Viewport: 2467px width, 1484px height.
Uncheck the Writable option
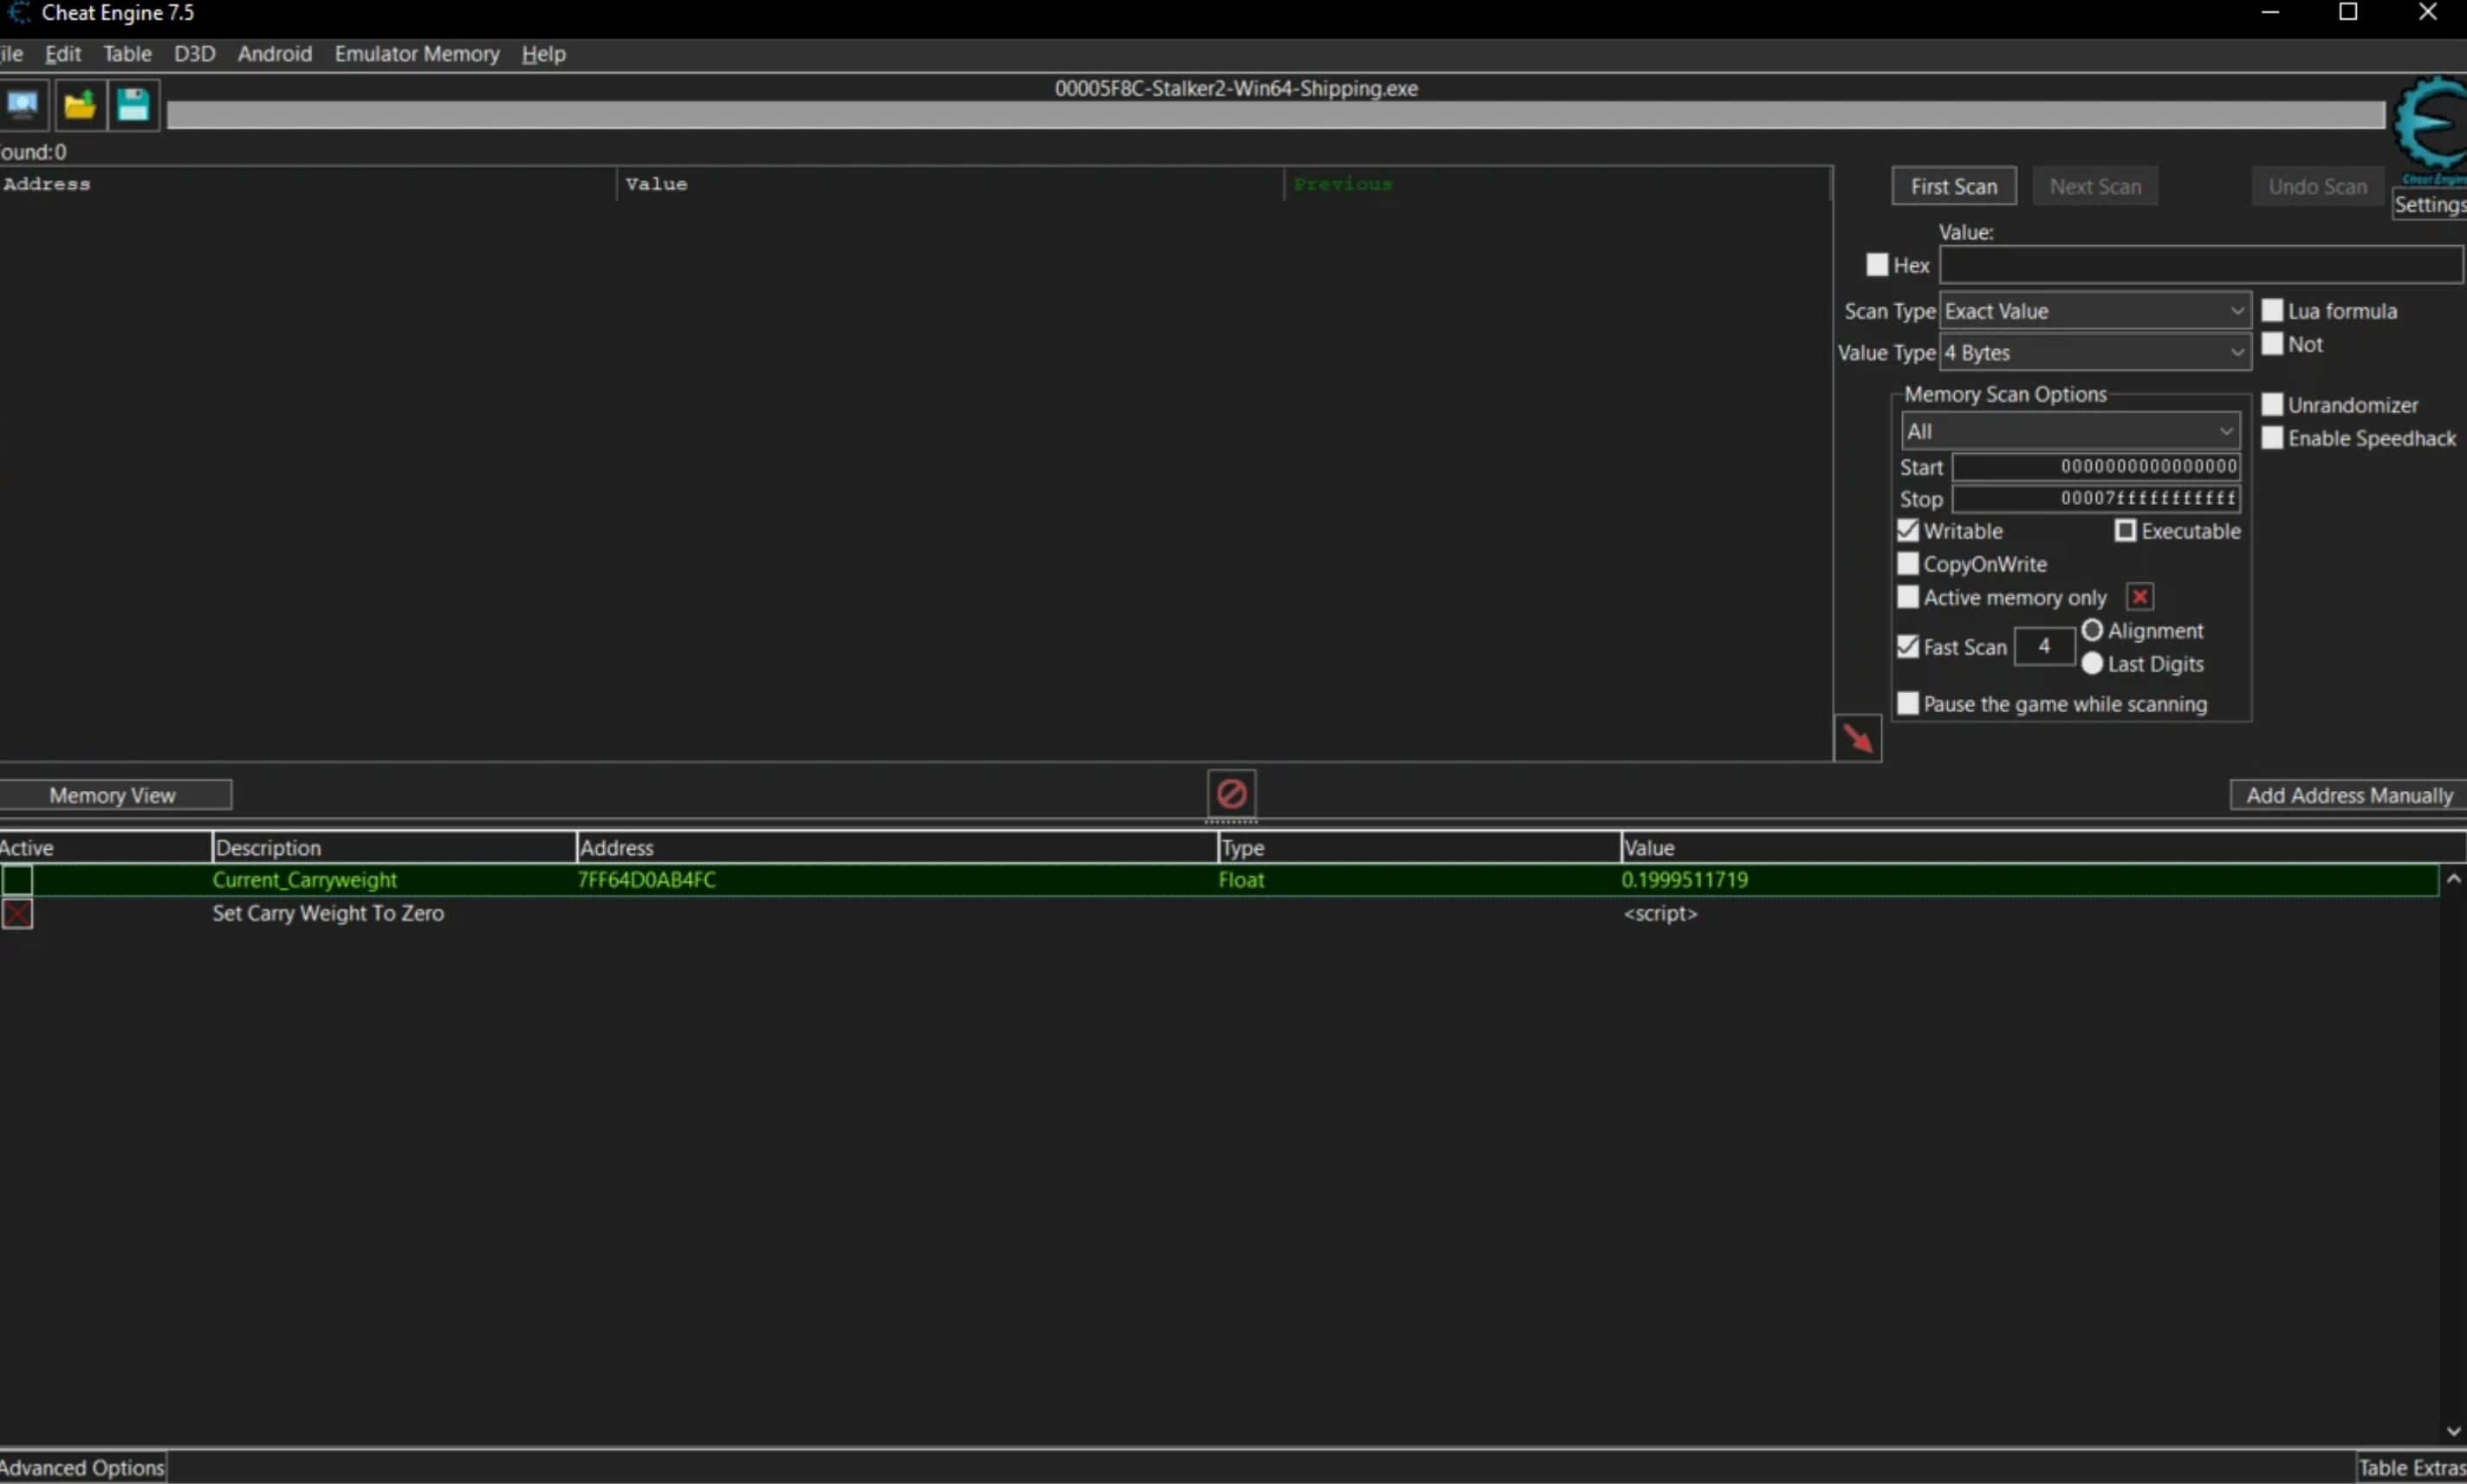[1907, 531]
